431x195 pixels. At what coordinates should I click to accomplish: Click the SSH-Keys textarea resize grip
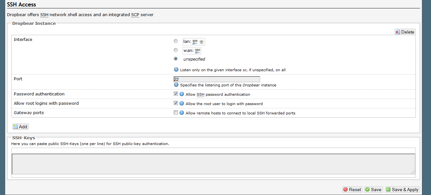(413, 172)
